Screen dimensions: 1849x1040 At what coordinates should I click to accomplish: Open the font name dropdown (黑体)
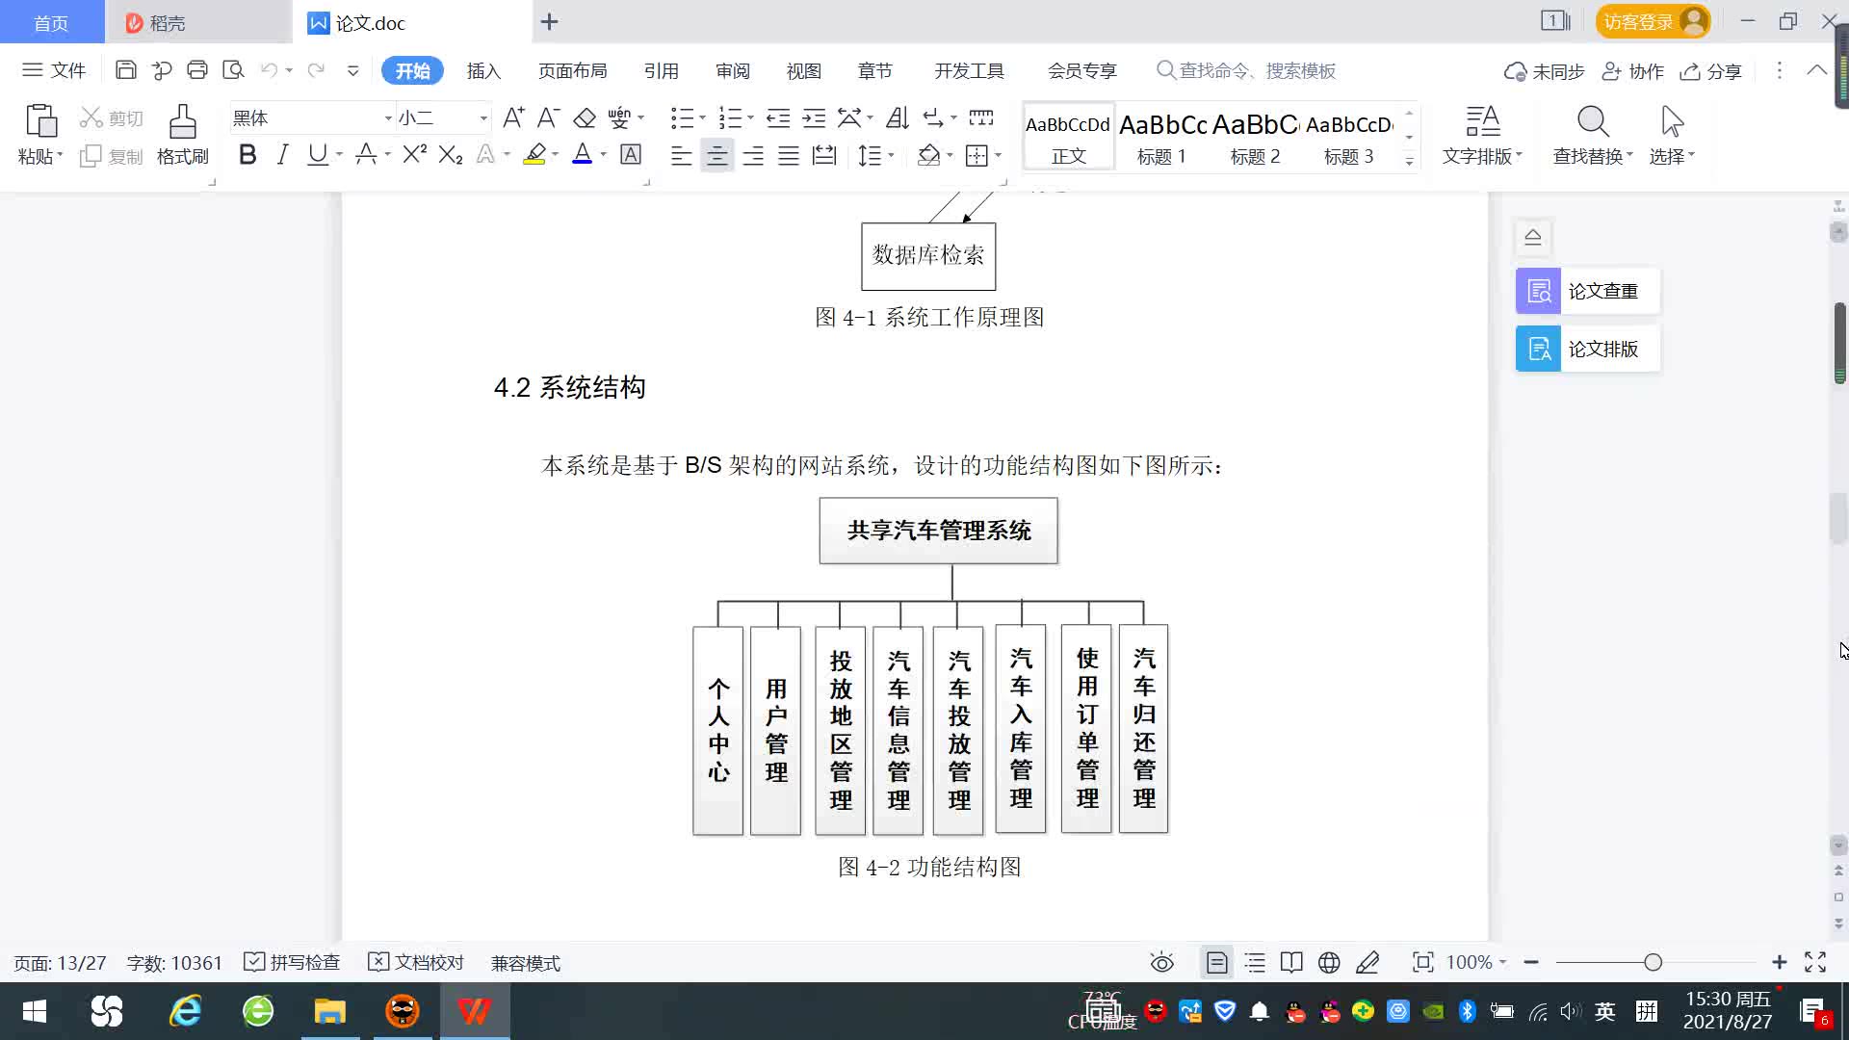388,118
